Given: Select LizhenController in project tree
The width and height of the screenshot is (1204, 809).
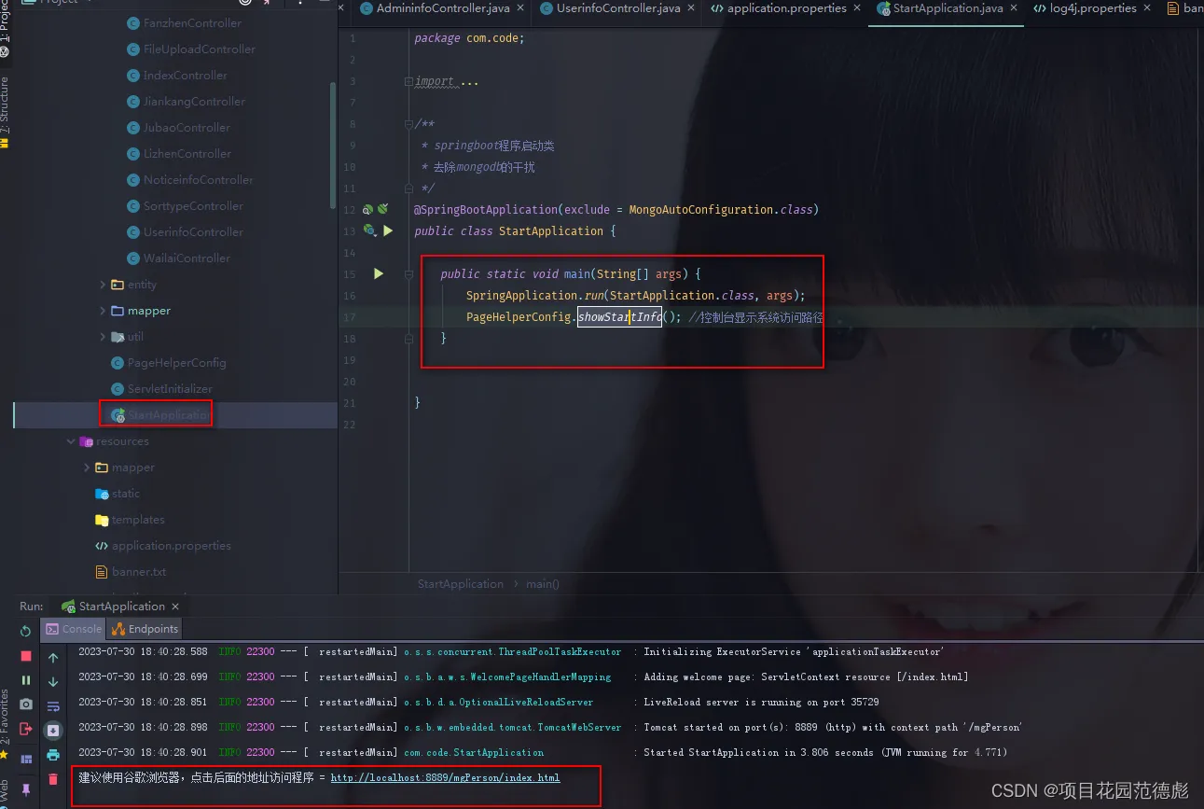Looking at the screenshot, I should pos(179,154).
